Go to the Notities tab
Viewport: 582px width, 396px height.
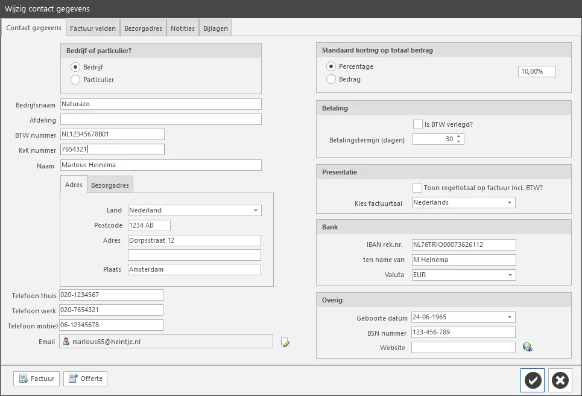[x=183, y=28]
